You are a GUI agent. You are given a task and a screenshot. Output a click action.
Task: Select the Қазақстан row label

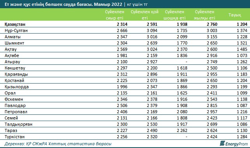[x=15, y=24]
